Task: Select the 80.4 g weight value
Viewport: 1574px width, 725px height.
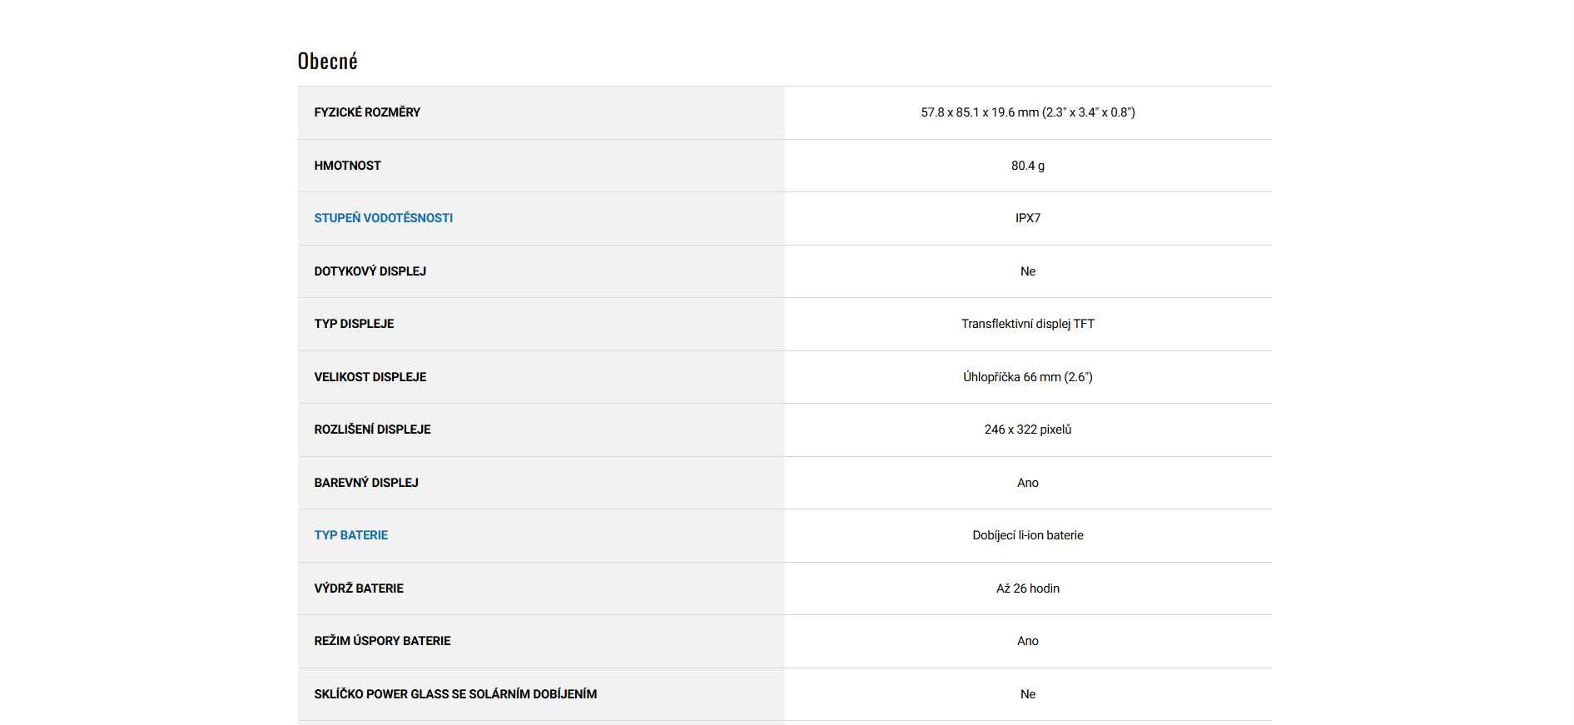Action: 1027,166
